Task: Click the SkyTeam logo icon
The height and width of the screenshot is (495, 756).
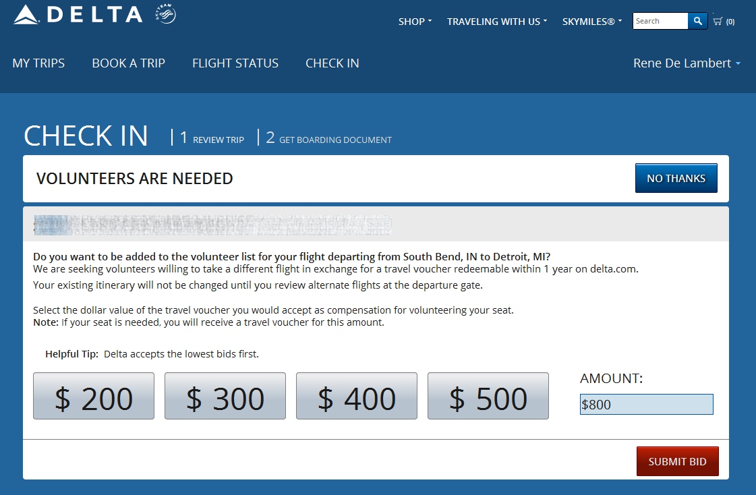Action: click(166, 14)
